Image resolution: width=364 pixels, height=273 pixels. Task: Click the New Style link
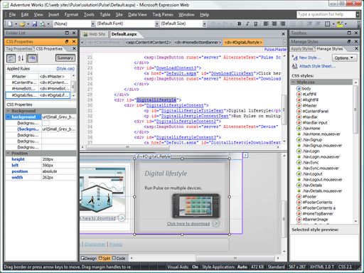pyautogui.click(x=310, y=58)
